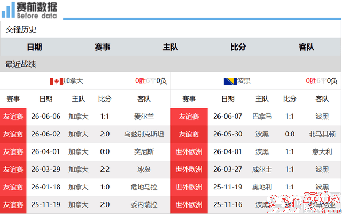Screen dimensions: 342x214
Task: Select date 26-05-30
Action: 228,134
